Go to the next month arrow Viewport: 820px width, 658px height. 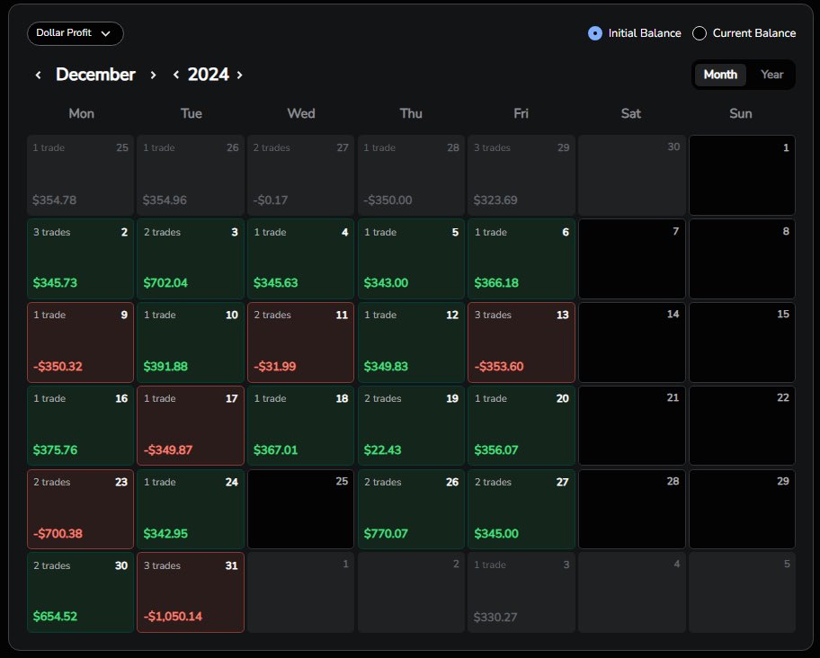coord(153,76)
